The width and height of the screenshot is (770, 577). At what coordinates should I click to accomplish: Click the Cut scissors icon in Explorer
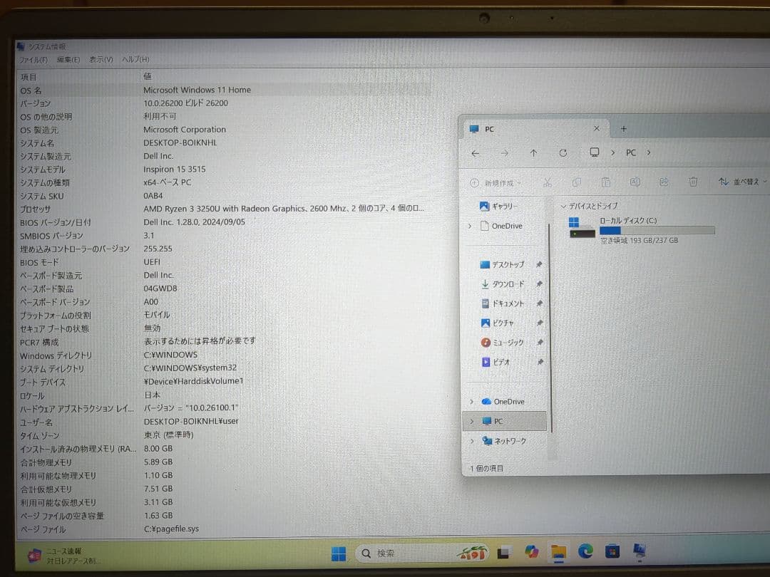coord(548,182)
